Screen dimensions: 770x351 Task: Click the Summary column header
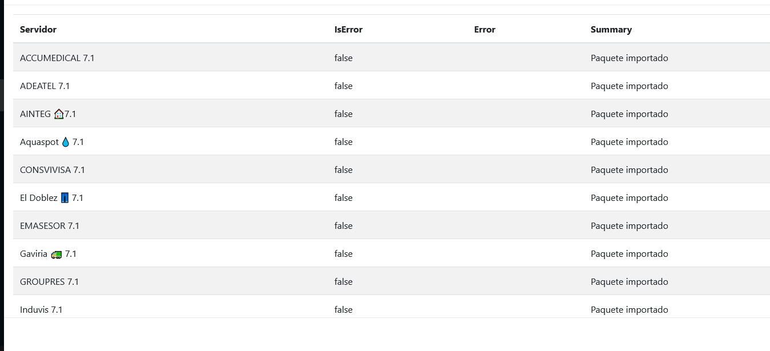pyautogui.click(x=611, y=30)
